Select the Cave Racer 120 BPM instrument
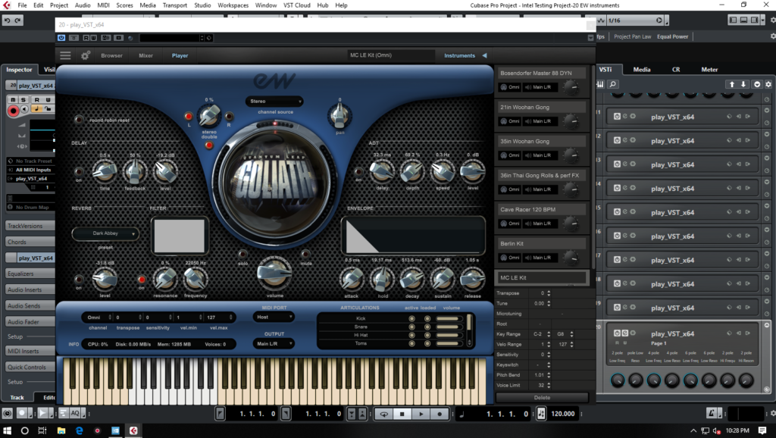Screen dimensions: 776x438 point(542,209)
